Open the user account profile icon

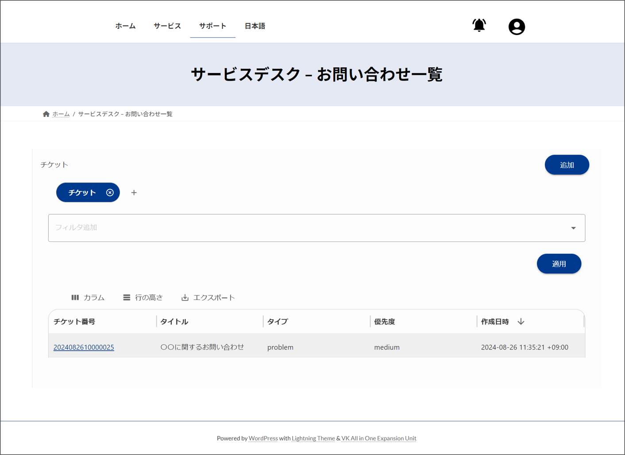516,27
